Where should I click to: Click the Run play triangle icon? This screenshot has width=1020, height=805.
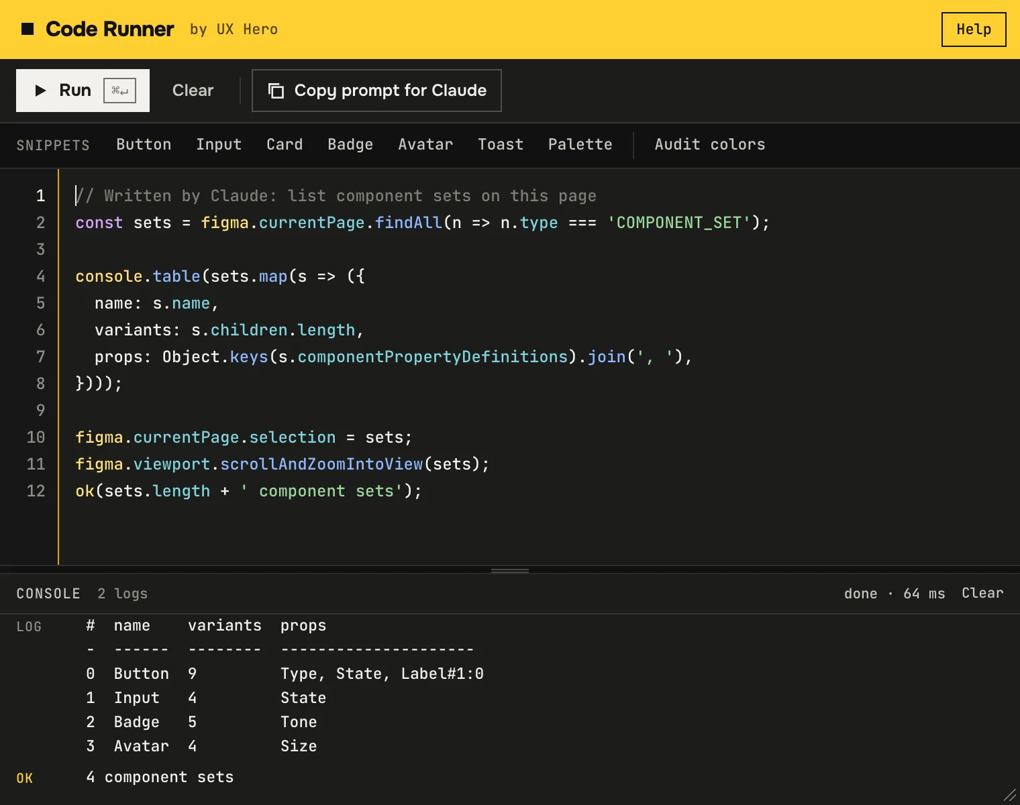tap(40, 91)
